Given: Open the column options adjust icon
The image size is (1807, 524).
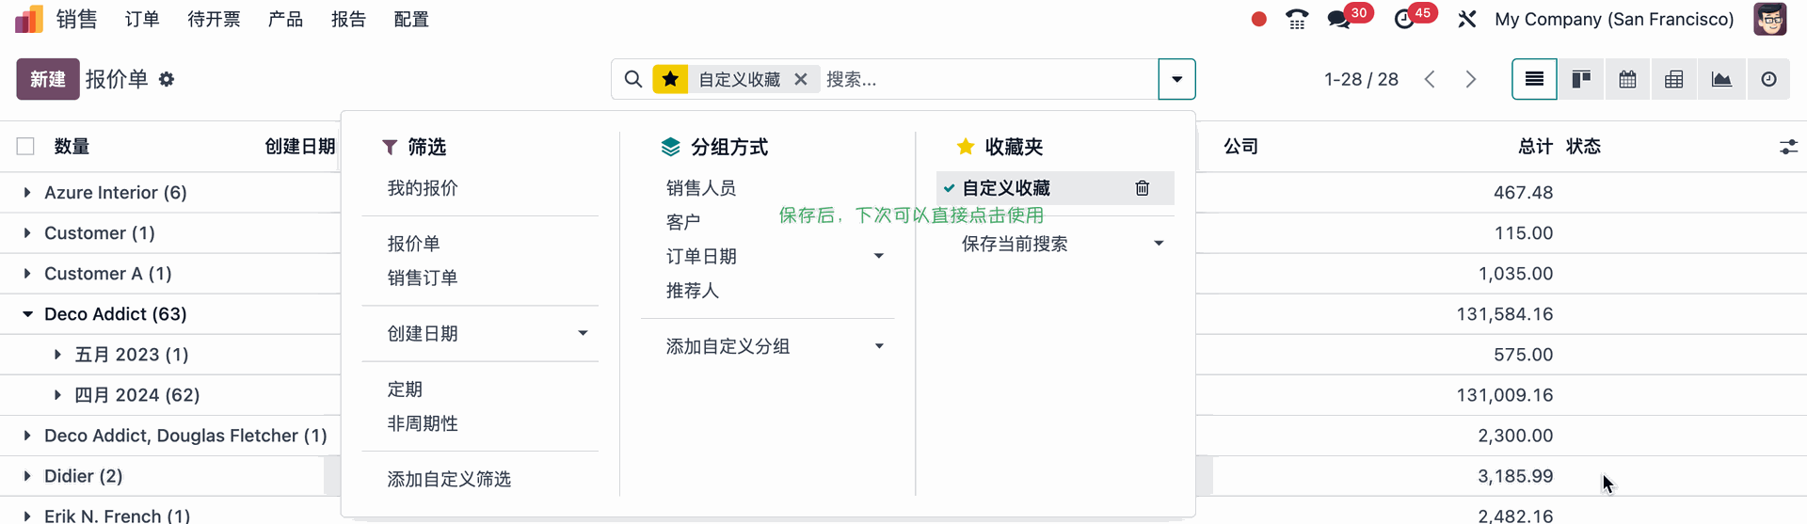Looking at the screenshot, I should coord(1788,147).
